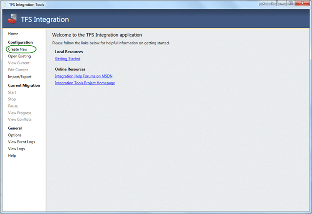Open View Logs under General
Screen dimensions: 312x214
pyautogui.click(x=17, y=149)
